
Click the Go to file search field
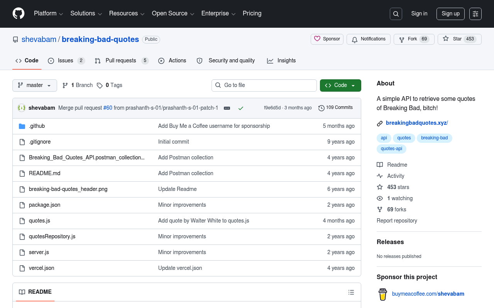[x=264, y=85]
